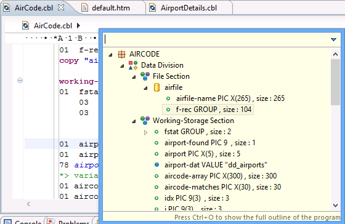Switch to the AirportDetails.cbl tab

tap(189, 8)
